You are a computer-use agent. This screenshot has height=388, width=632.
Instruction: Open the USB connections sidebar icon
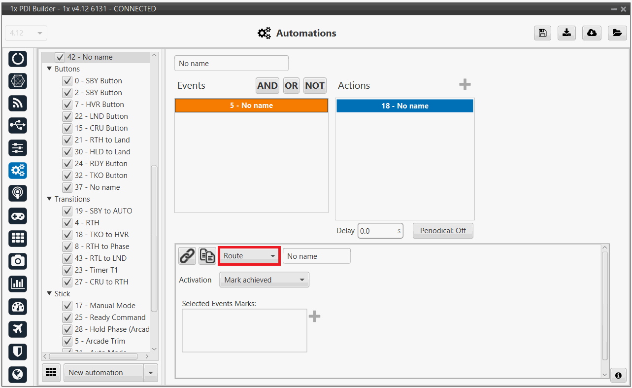click(x=18, y=125)
